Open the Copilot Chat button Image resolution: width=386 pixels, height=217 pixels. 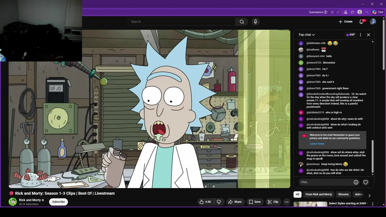(x=378, y=12)
